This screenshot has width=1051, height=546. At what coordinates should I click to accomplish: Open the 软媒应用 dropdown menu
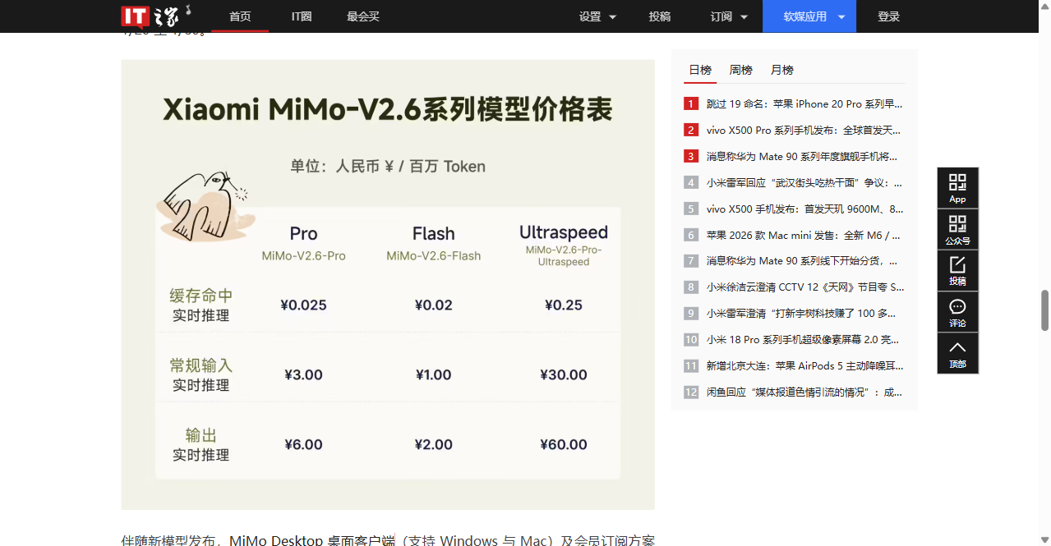[x=809, y=16]
